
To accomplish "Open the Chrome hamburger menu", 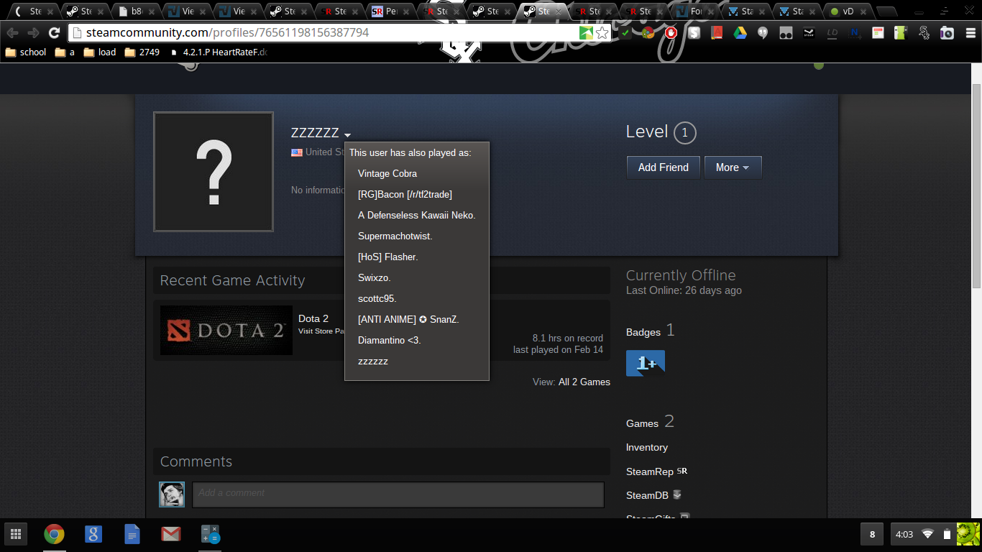I will pos(969,33).
